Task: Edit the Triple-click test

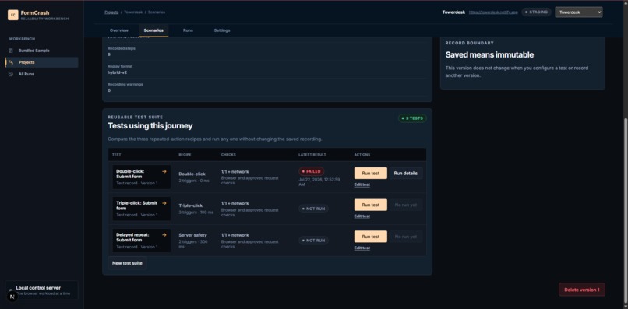Action: point(362,216)
